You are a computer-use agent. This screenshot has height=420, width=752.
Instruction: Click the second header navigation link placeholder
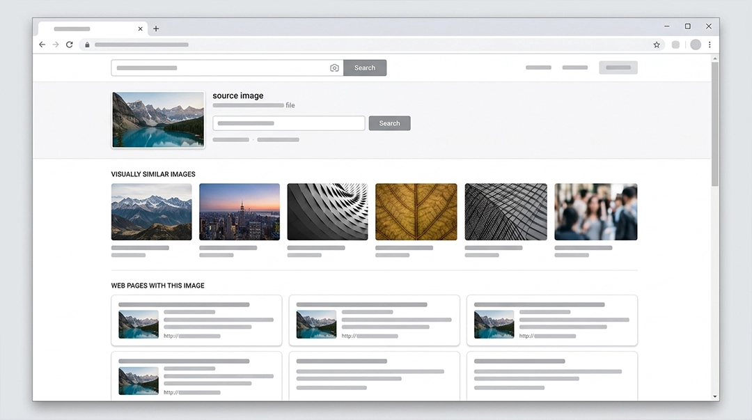575,68
